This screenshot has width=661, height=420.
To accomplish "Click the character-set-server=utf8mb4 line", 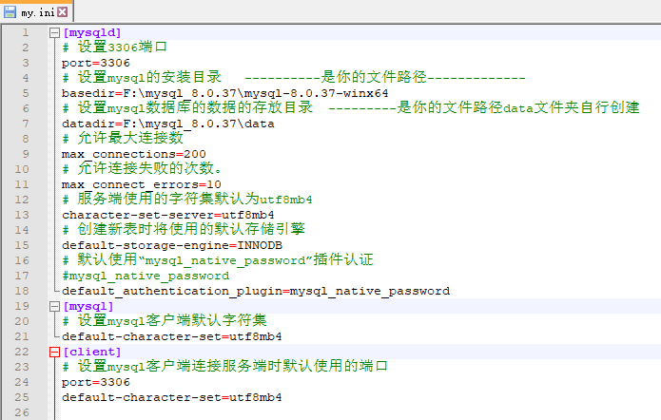I will 167,215.
